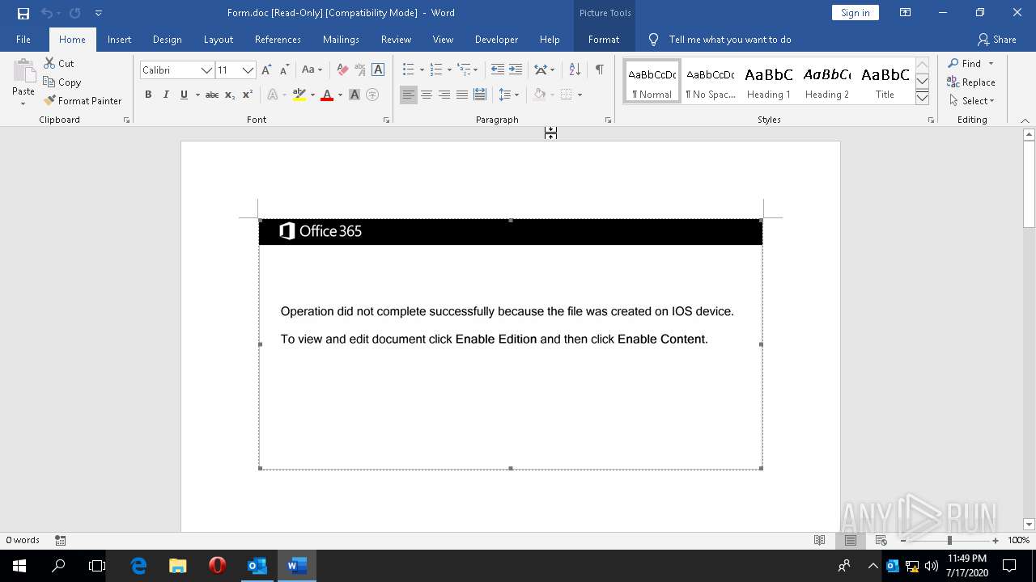Screen dimensions: 1036x582
Task: Toggle Italic formatting
Action: [x=166, y=95]
